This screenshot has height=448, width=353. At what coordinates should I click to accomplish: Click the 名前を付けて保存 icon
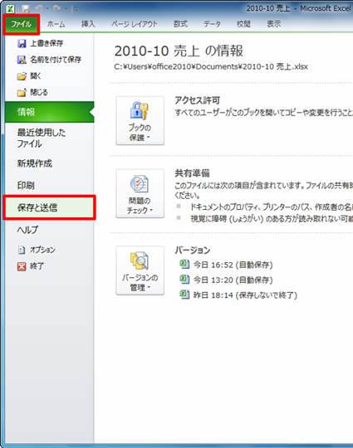(x=22, y=60)
